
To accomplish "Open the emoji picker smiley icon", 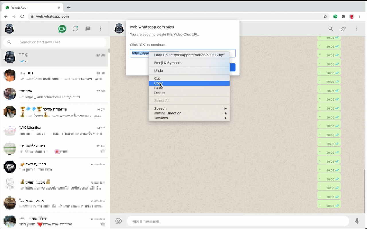I will 118,221.
